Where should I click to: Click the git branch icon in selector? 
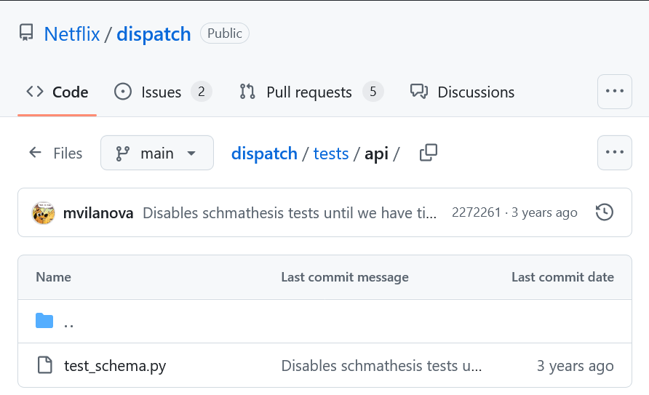click(x=122, y=153)
